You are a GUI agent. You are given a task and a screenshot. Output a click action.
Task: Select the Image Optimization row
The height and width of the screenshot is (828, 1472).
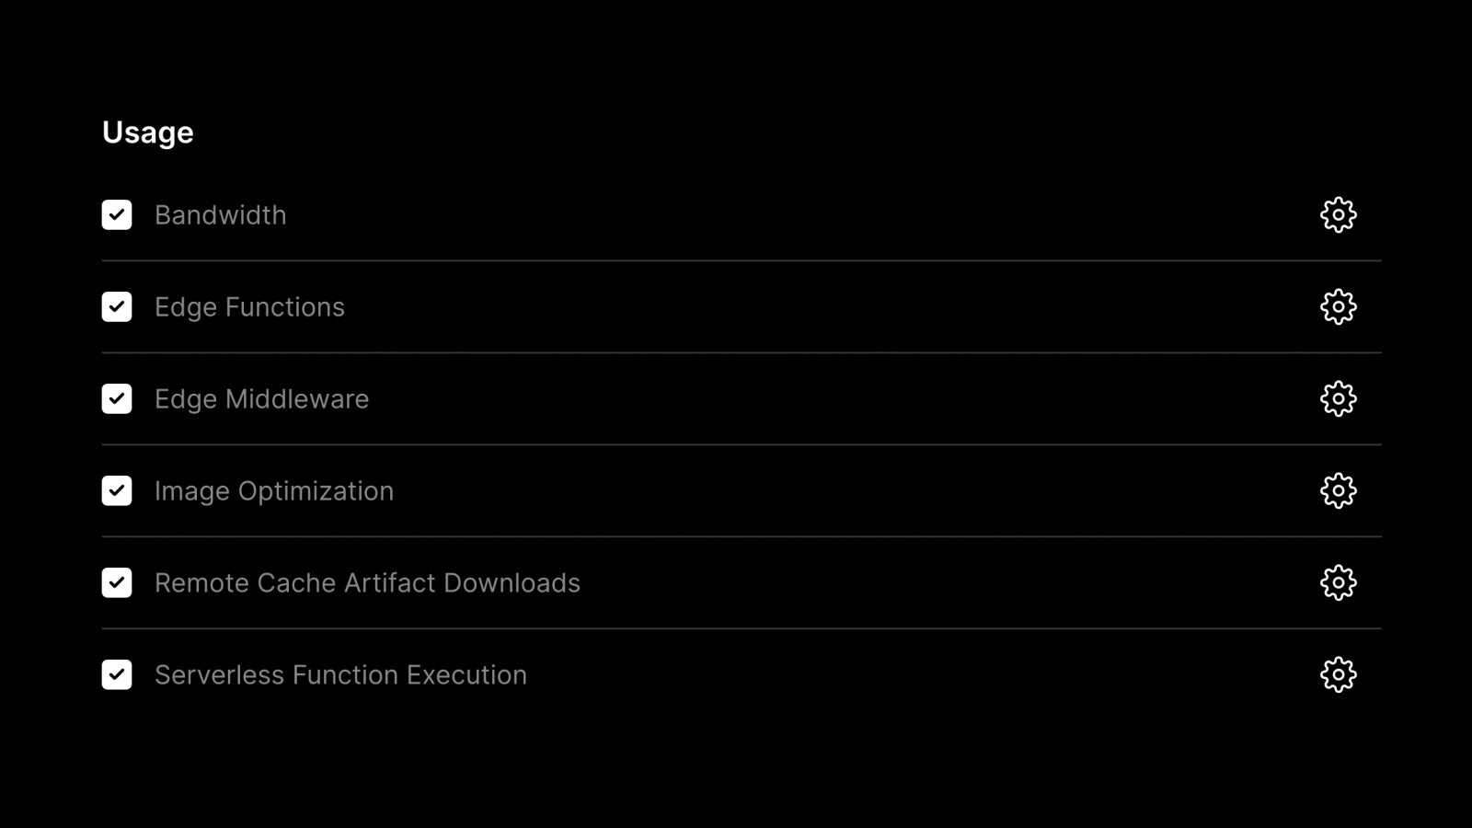[x=274, y=490]
